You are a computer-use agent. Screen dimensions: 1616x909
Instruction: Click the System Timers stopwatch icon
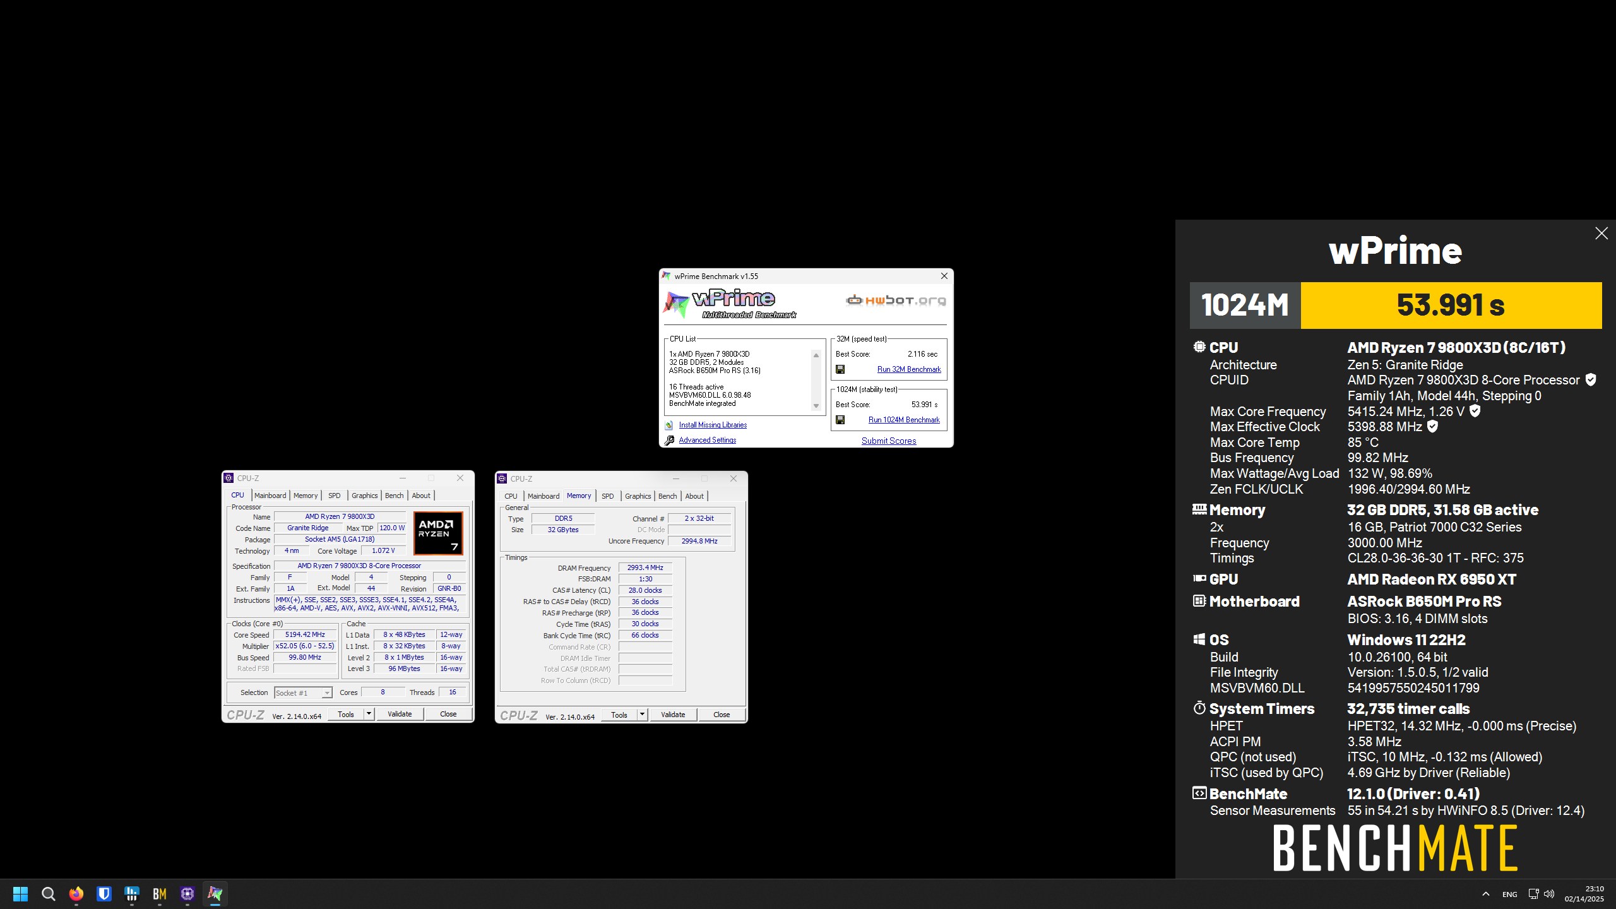[x=1199, y=708]
